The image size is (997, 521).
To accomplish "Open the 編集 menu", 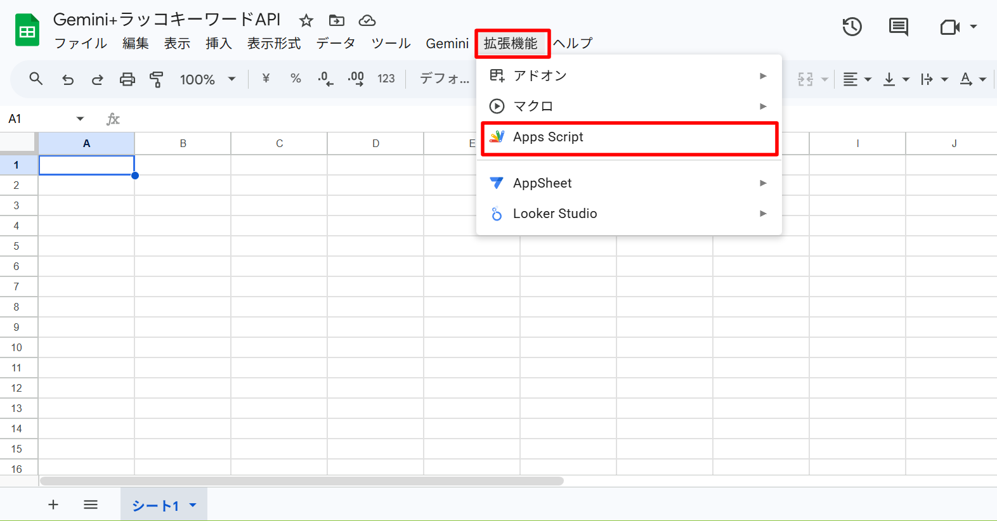I will 136,43.
